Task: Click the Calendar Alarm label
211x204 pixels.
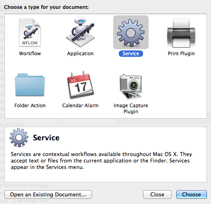Action: coord(80,106)
